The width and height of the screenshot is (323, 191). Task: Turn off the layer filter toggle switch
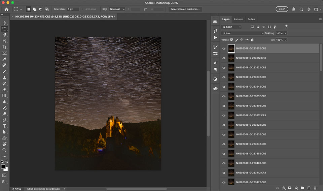pyautogui.click(x=286, y=26)
